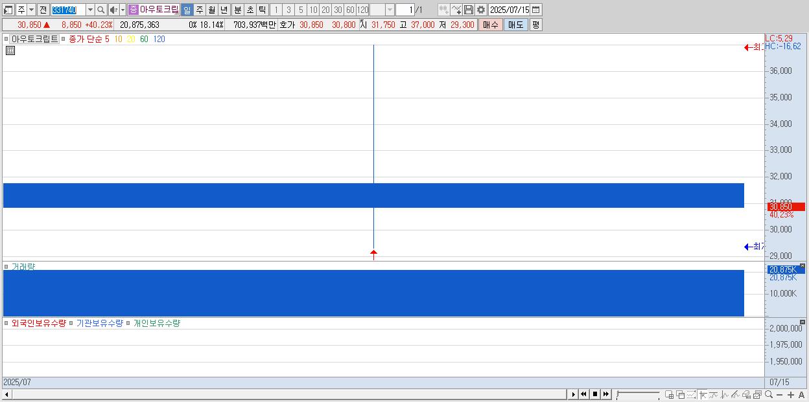Viewport: 809px width, 402px height.
Task: Click the A text size icon at bottom
Action: (801, 395)
